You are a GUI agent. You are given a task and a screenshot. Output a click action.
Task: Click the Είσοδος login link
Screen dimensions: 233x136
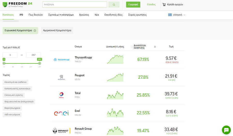point(151,4)
